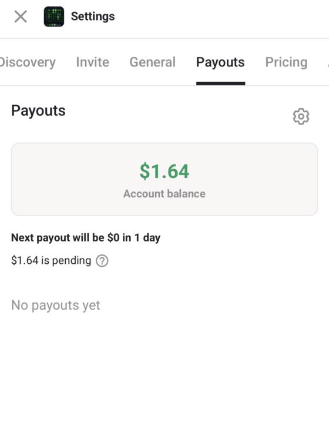Tap the "Next payout will be $0" line
The width and height of the screenshot is (329, 423).
pyautogui.click(x=86, y=238)
